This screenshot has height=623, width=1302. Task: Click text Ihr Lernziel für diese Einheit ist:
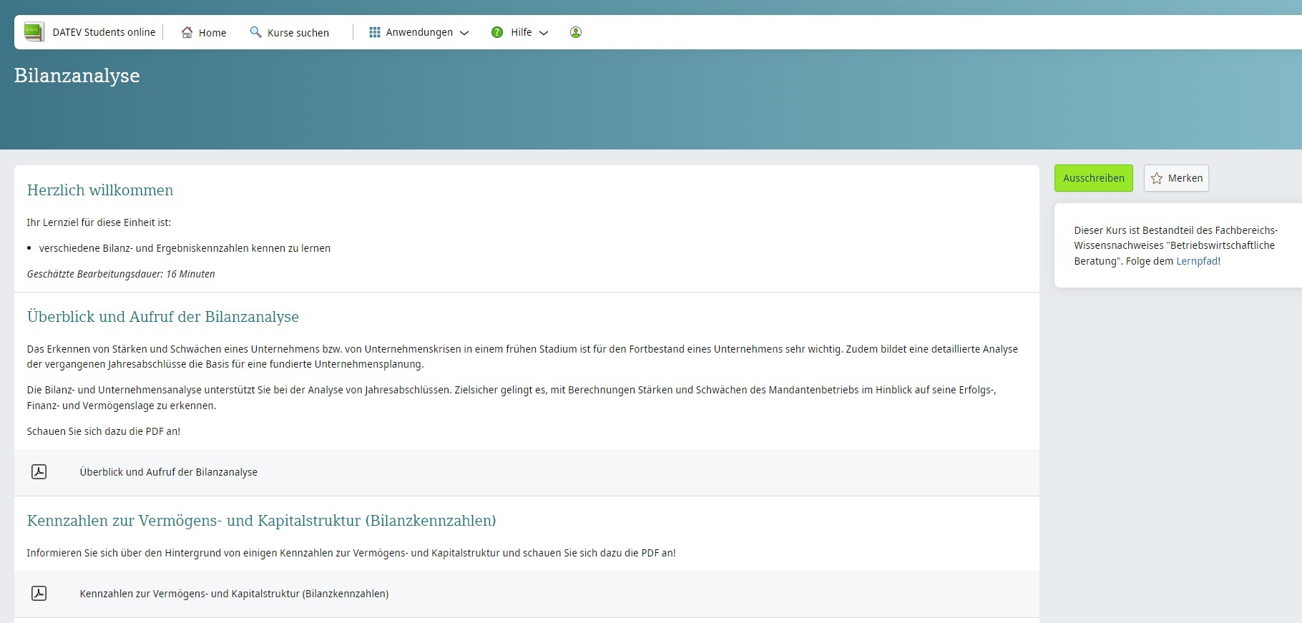pyautogui.click(x=99, y=222)
